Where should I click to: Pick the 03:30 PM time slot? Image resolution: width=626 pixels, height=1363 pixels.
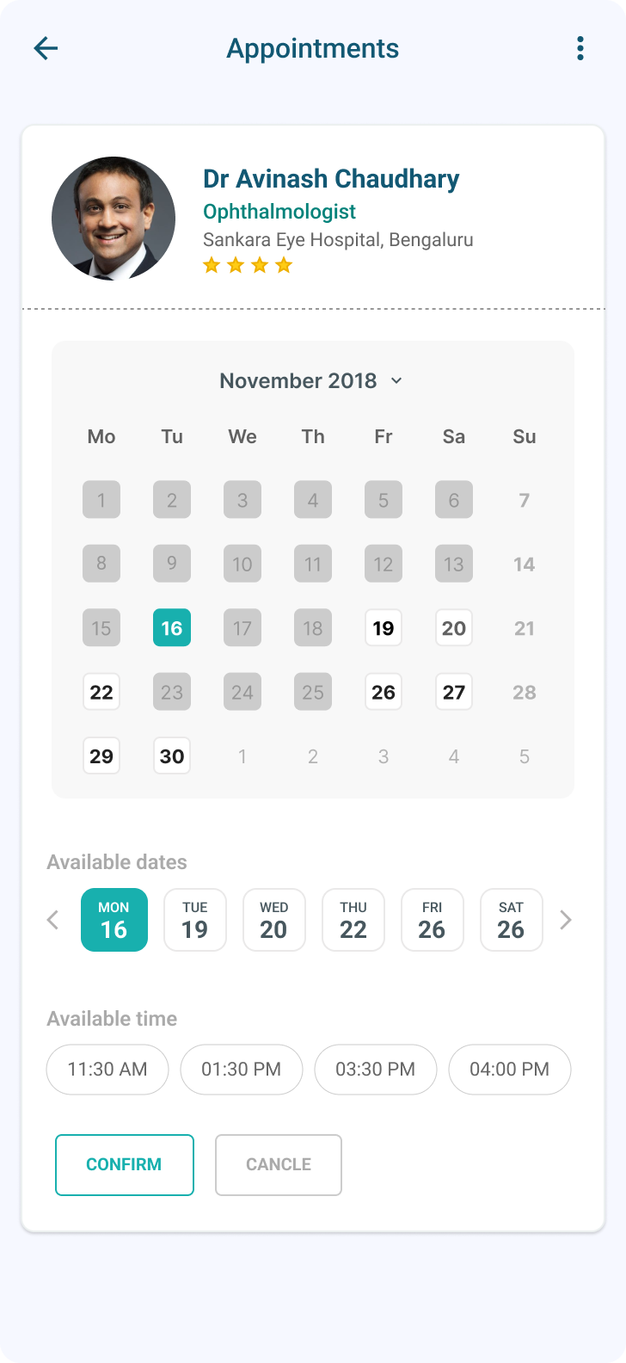click(x=376, y=1070)
